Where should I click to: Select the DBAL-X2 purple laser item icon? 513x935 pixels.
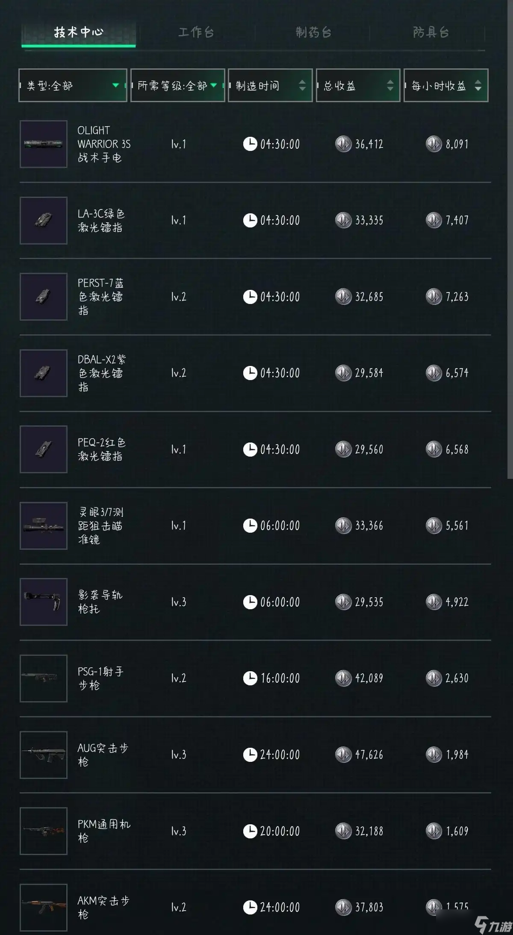44,373
